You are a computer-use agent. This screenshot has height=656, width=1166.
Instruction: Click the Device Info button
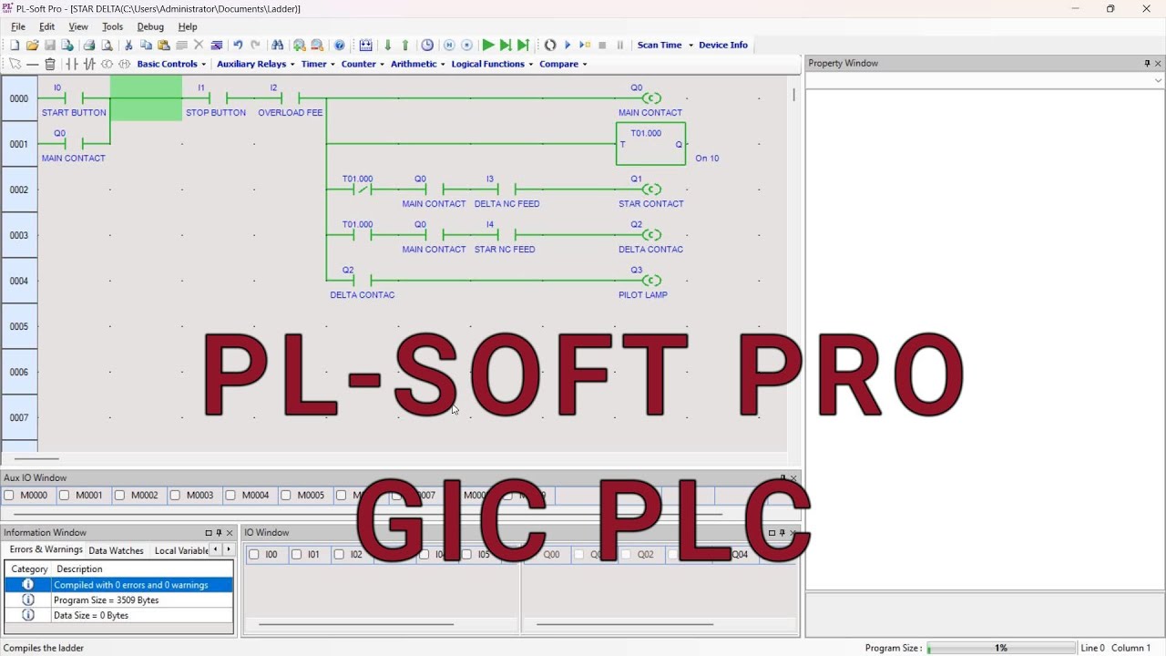coord(723,45)
